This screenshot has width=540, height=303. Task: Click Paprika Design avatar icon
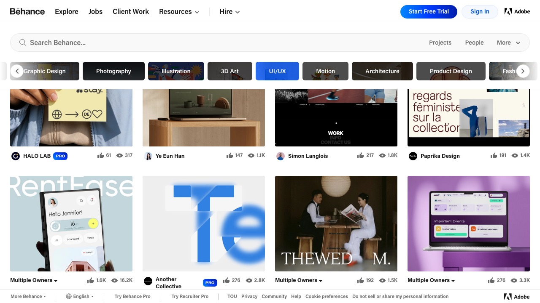coord(413,156)
